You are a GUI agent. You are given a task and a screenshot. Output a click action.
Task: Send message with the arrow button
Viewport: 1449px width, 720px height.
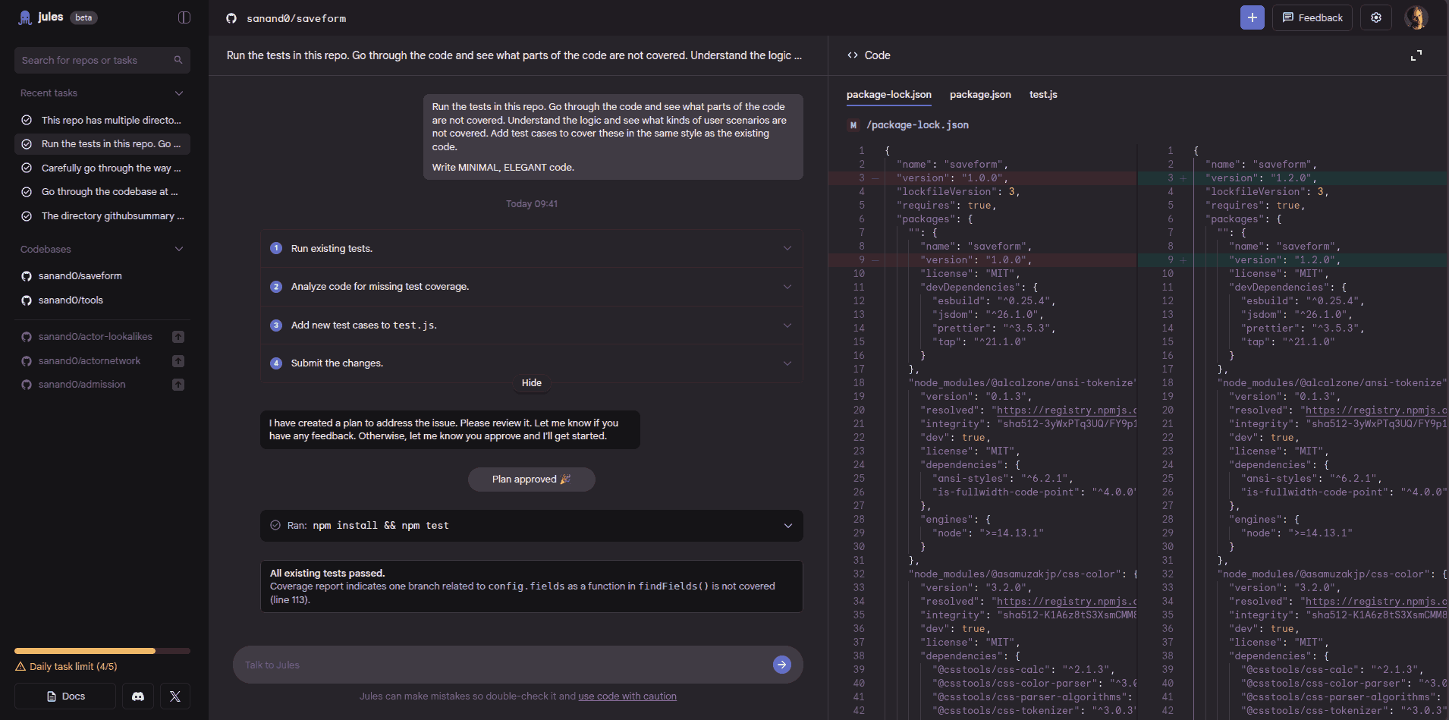(x=781, y=665)
